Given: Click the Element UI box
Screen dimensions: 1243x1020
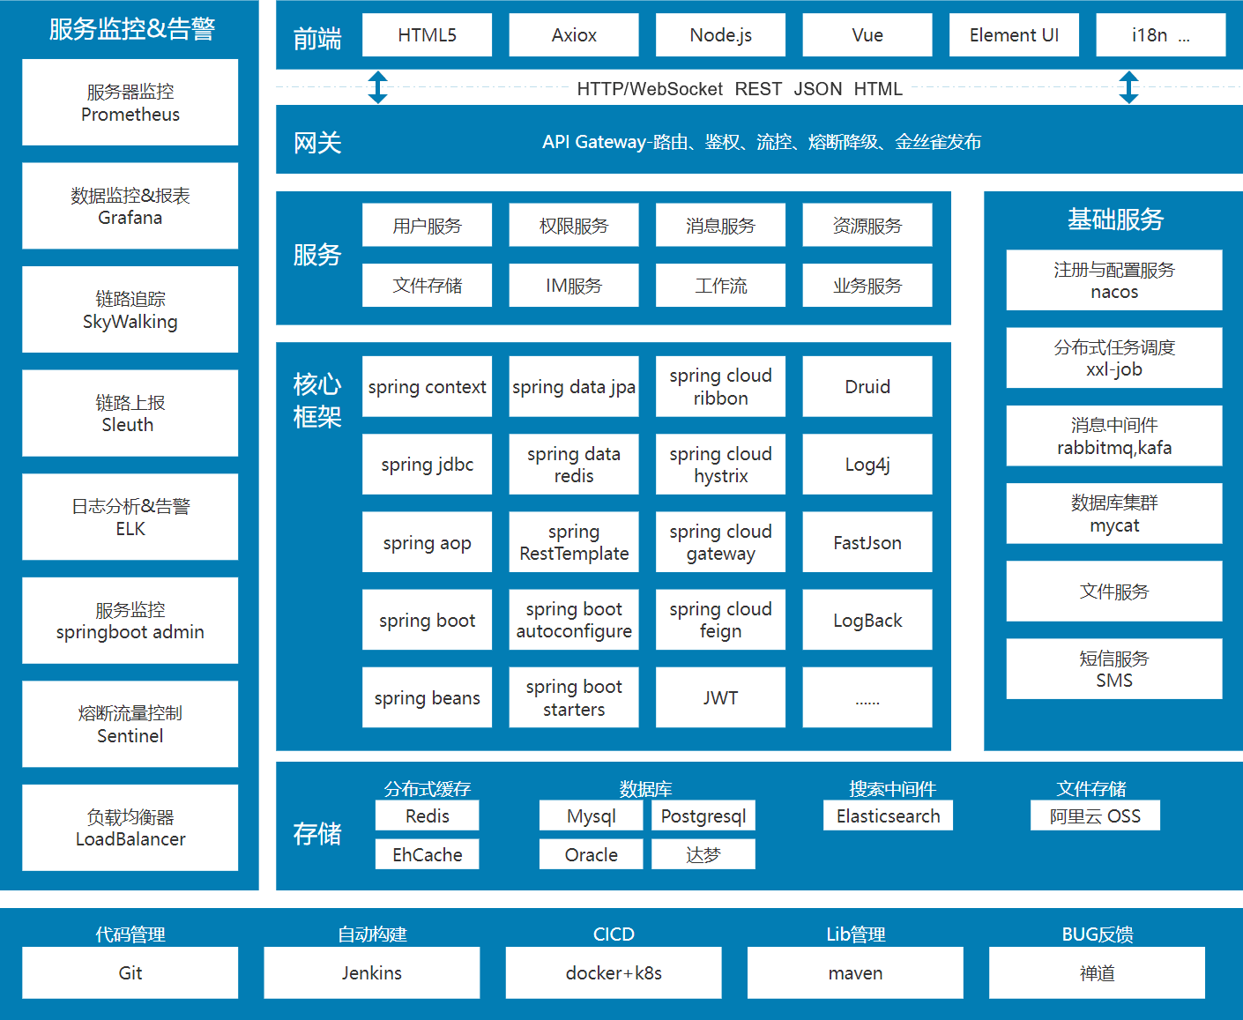Looking at the screenshot, I should tap(1014, 35).
